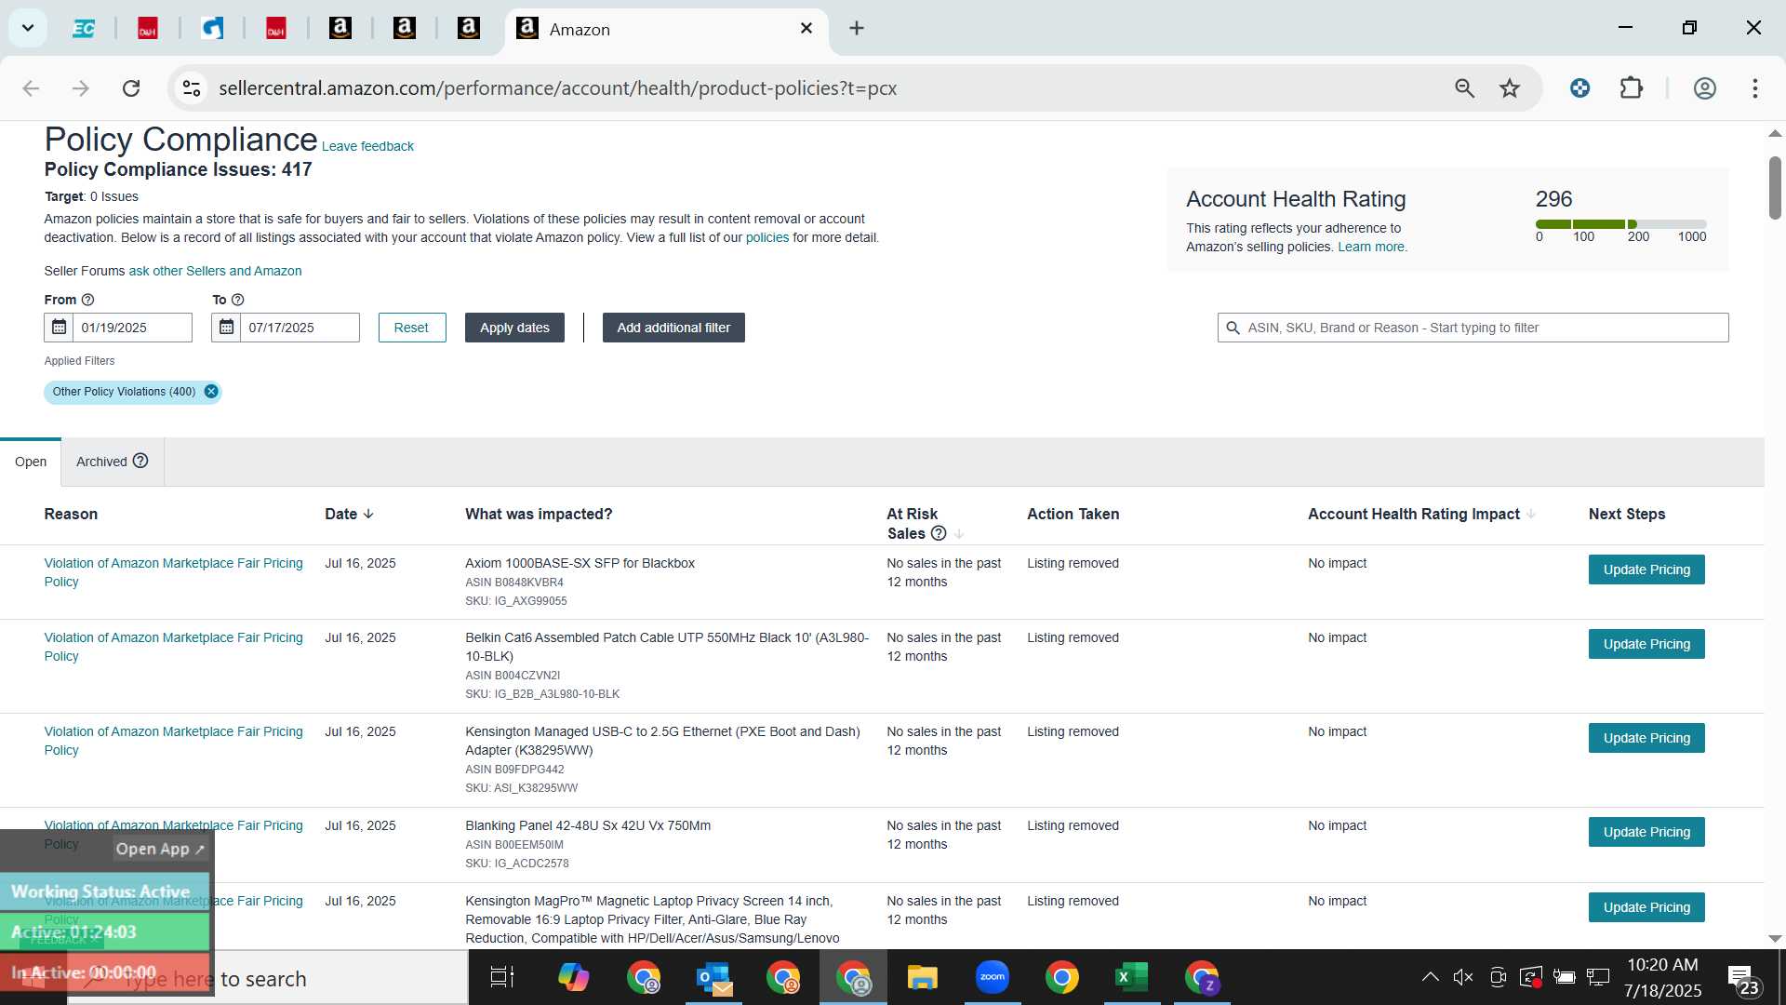This screenshot has width=1786, height=1005.
Task: Click Add additional filter button
Action: pos(673,328)
